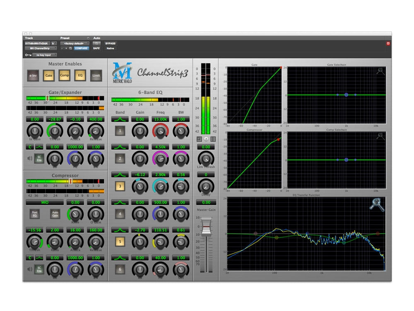Click the red target icon in header
Image resolution: width=414 pixels, height=311 pixels.
tap(388, 44)
